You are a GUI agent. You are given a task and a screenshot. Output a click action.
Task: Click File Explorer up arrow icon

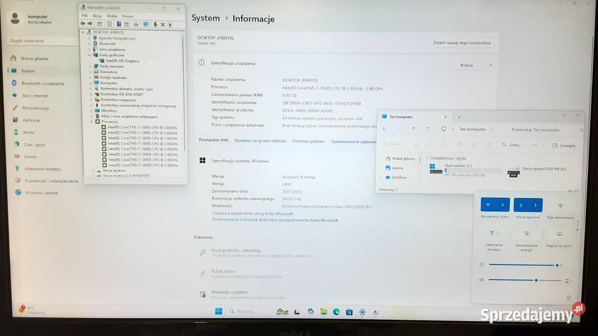[x=414, y=129]
